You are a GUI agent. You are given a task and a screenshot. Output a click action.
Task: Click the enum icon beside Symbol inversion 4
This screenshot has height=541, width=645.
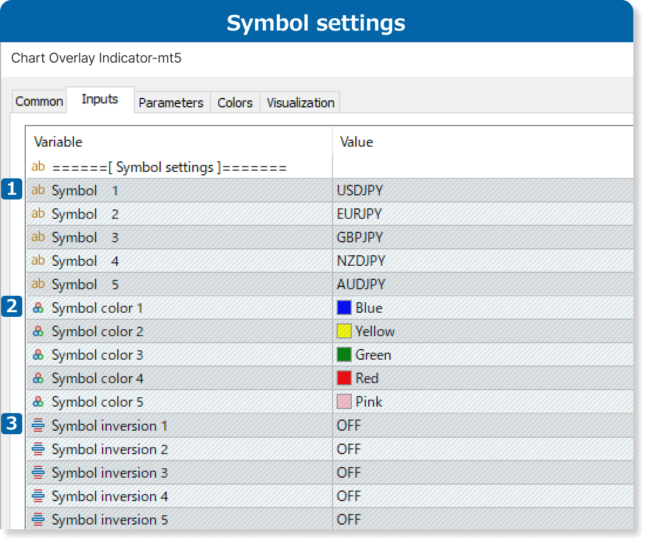38,496
